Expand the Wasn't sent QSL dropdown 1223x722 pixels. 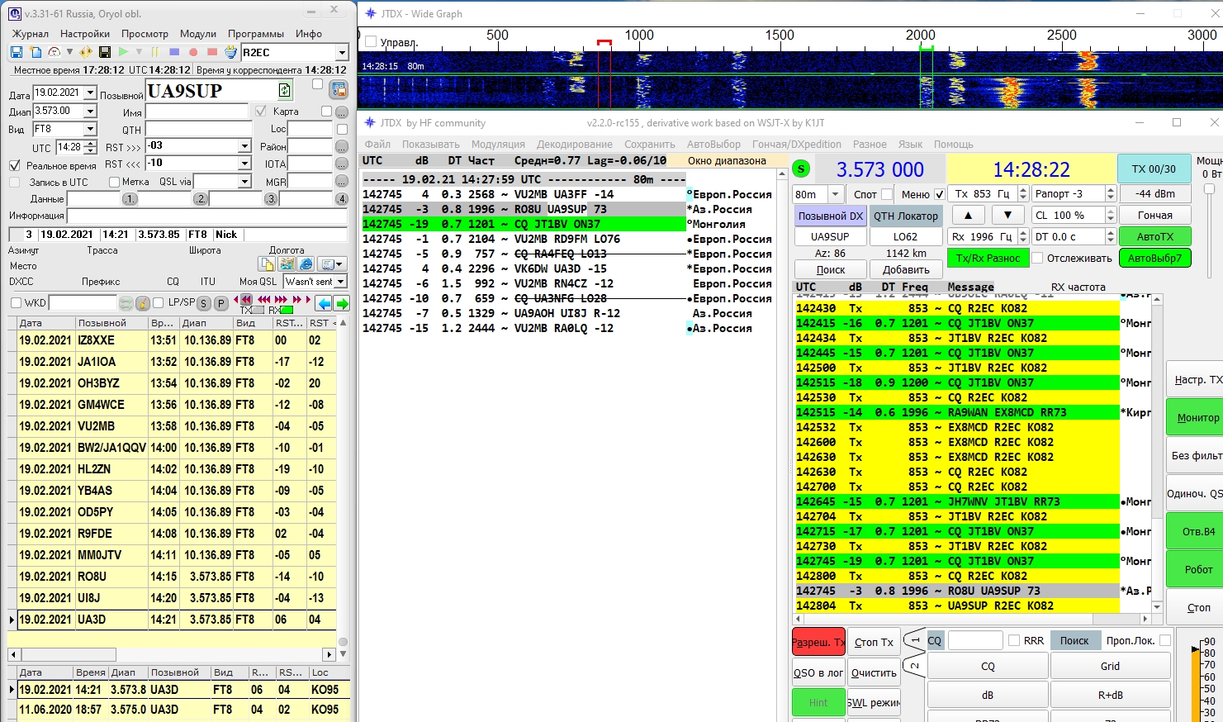pos(340,282)
